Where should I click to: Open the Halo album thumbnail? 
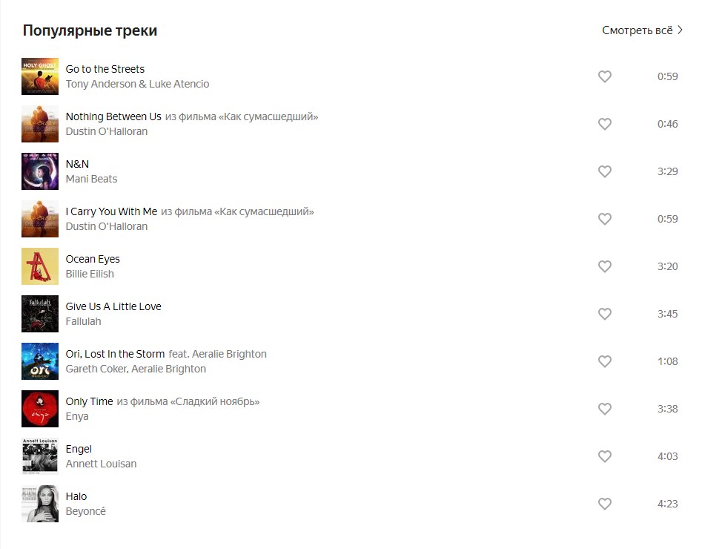[40, 504]
